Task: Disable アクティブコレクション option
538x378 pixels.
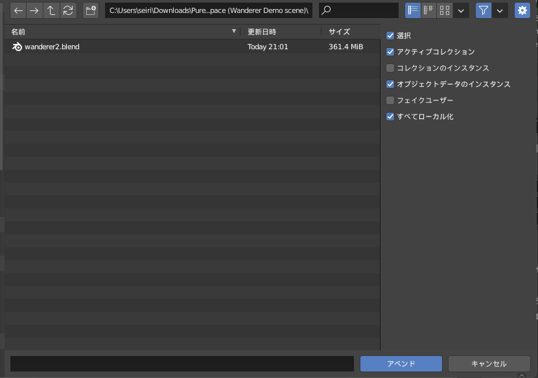Action: (x=390, y=52)
